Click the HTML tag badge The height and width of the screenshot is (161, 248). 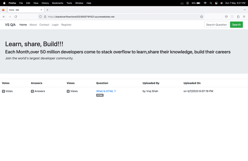pos(100,95)
